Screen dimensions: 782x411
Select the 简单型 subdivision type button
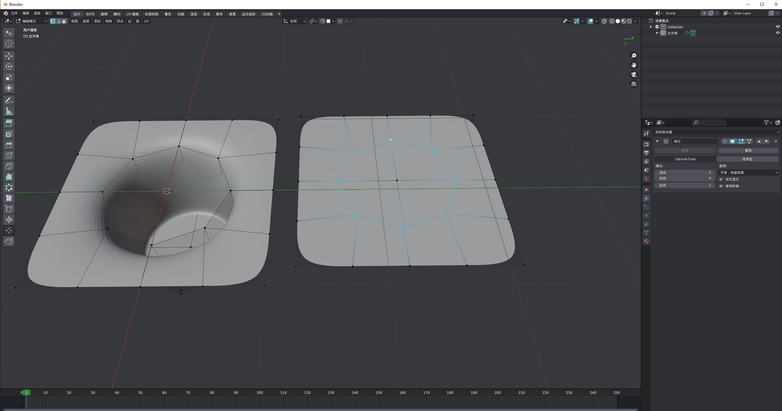point(747,159)
